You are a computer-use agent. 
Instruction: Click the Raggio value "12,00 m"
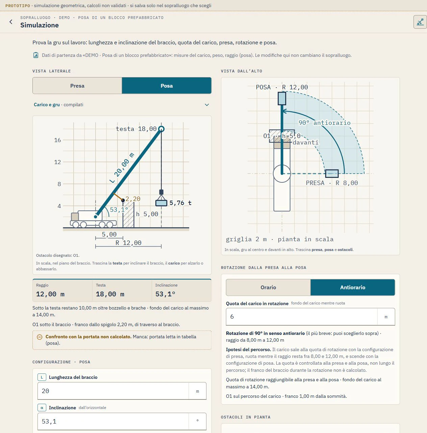[x=50, y=294]
